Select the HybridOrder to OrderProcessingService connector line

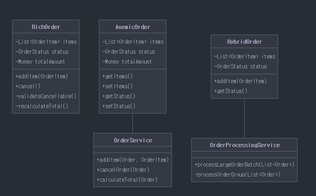click(244, 118)
